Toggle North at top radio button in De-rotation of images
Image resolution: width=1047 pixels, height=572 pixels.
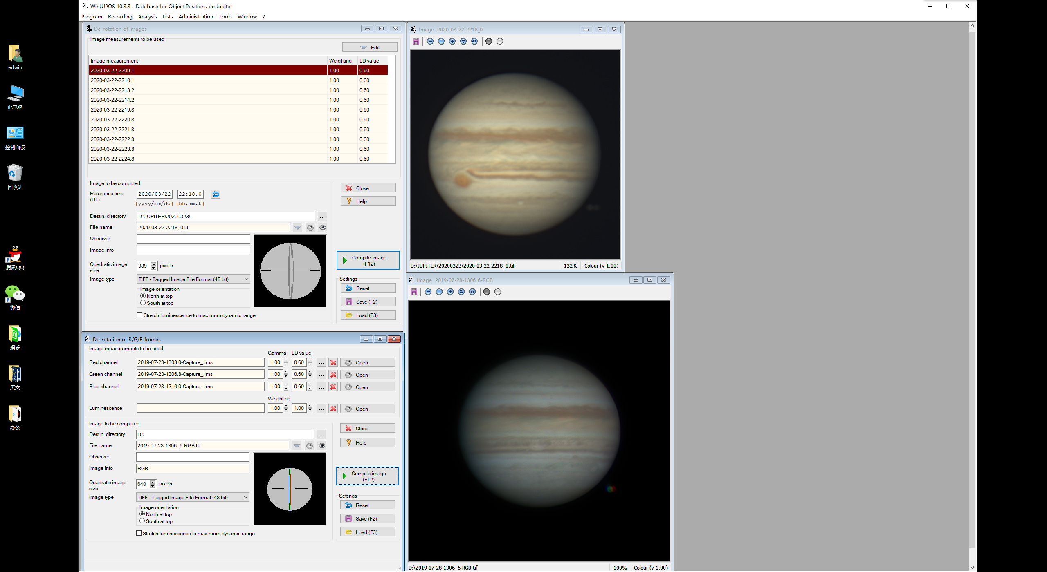[x=144, y=296]
